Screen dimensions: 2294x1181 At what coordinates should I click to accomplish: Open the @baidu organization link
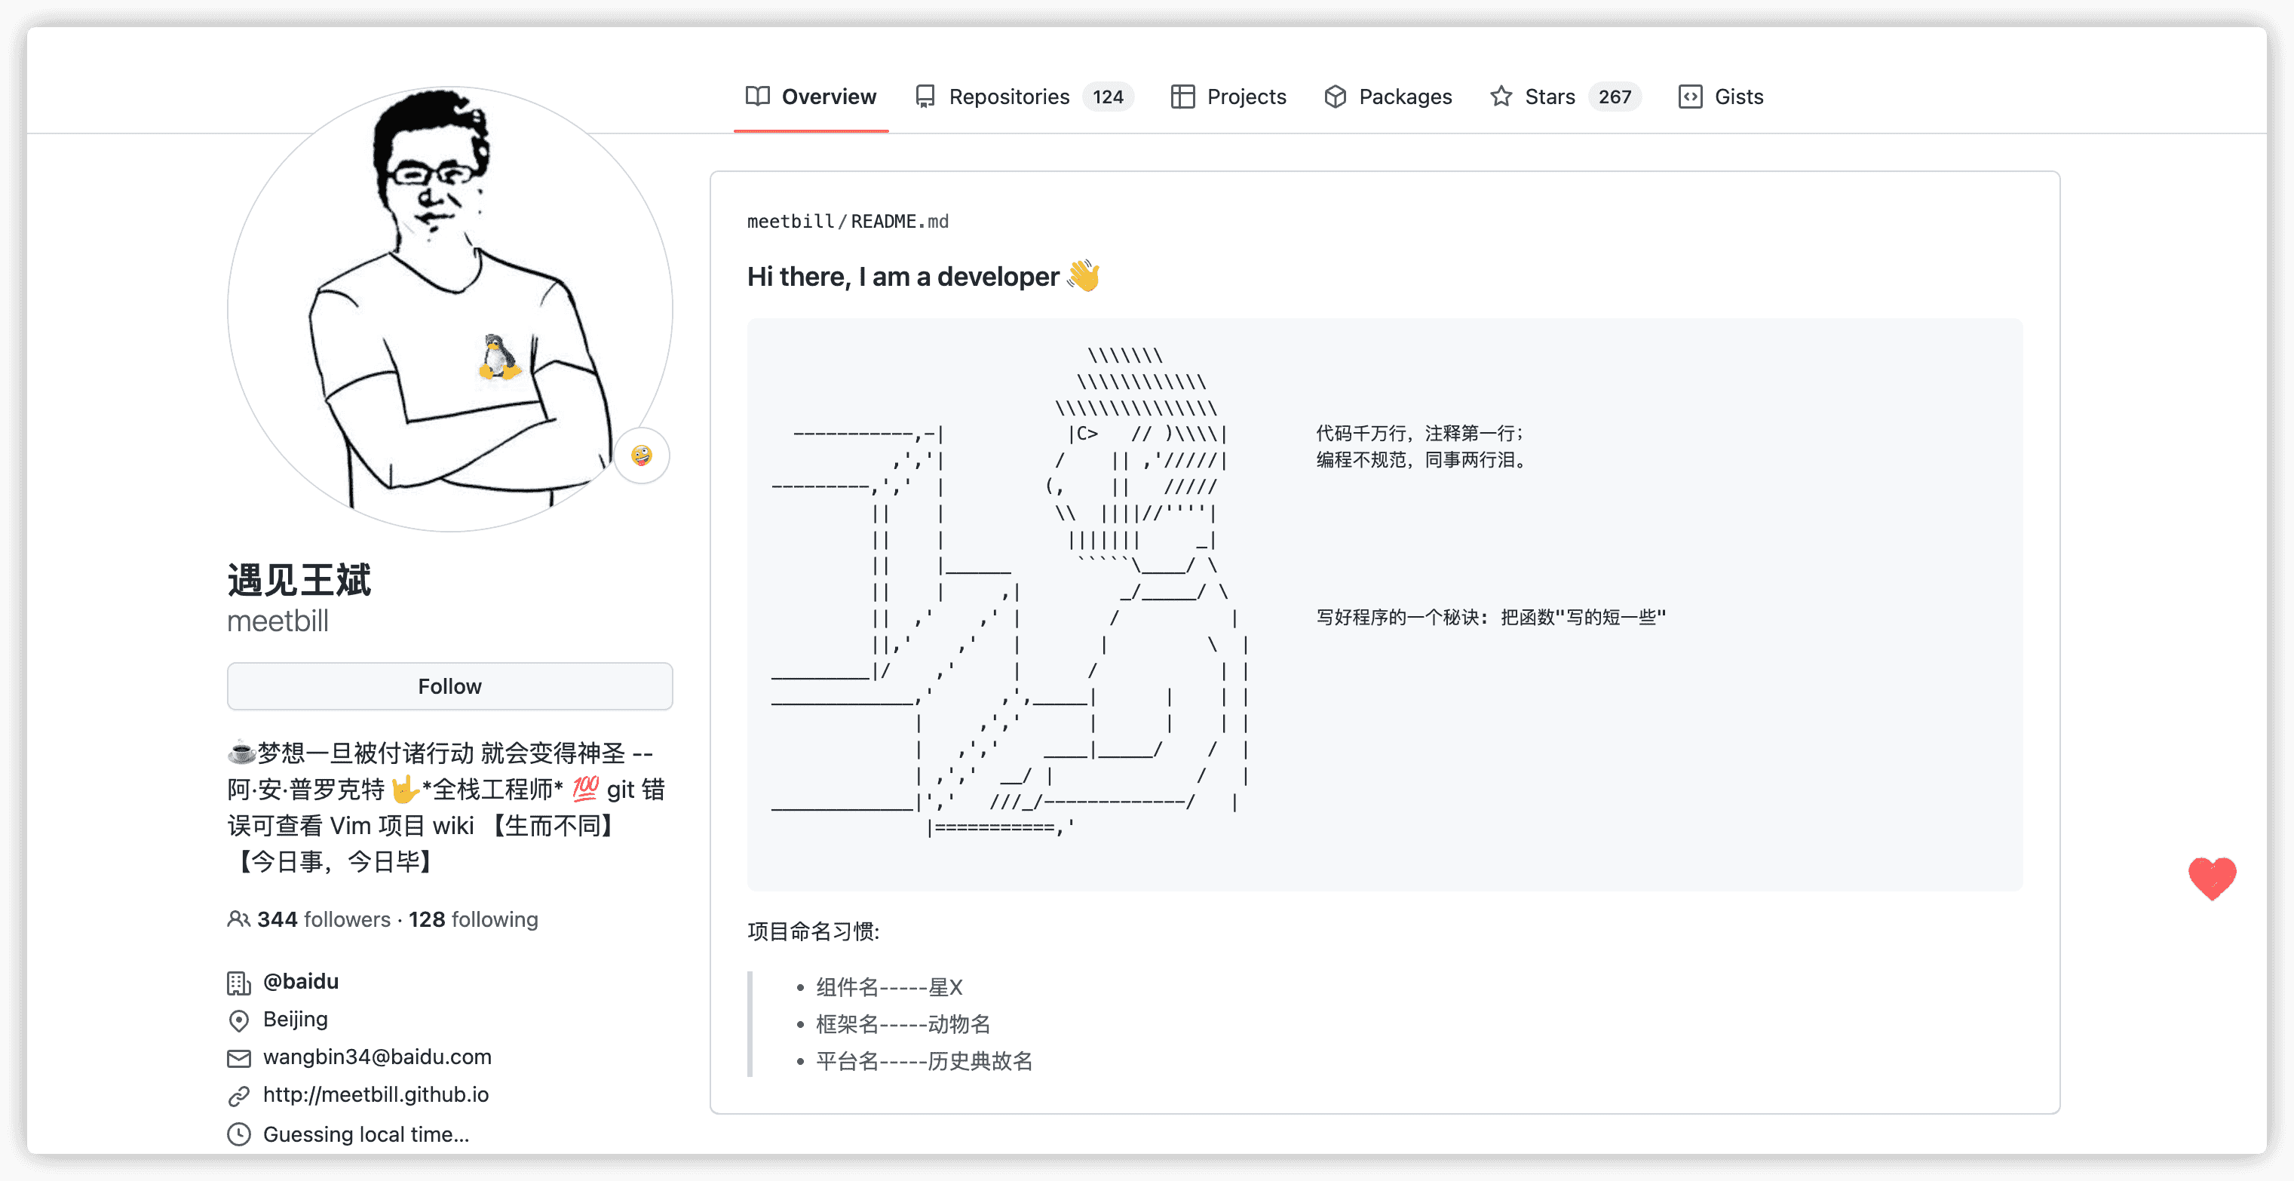point(300,981)
